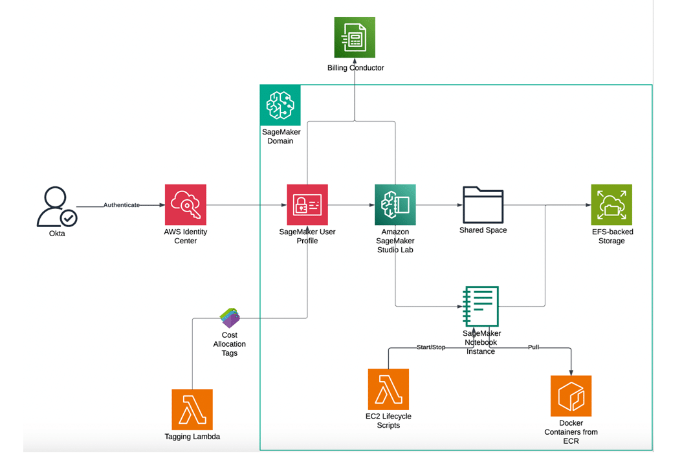
Task: Select the Okta text label
Action: tap(56, 234)
